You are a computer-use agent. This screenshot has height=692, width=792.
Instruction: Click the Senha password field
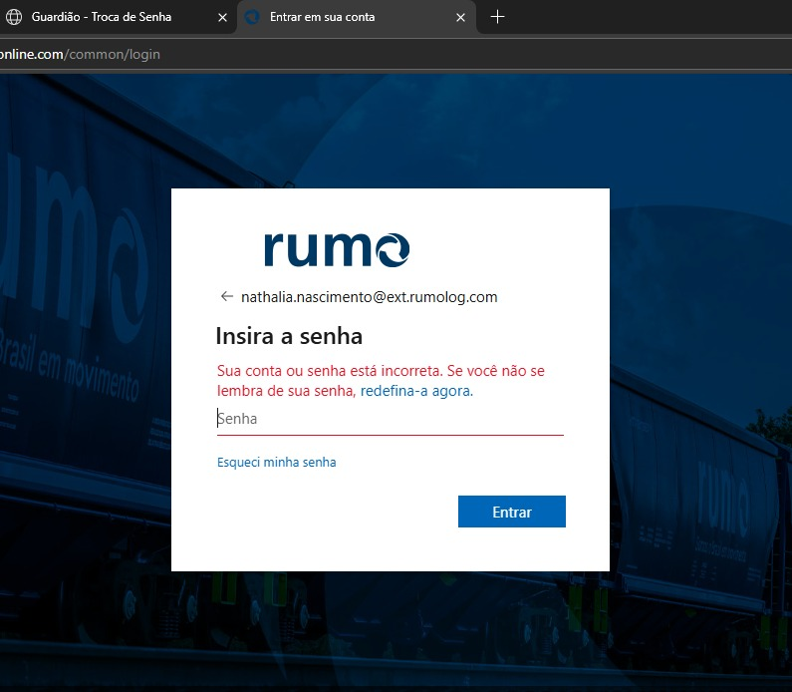click(390, 419)
